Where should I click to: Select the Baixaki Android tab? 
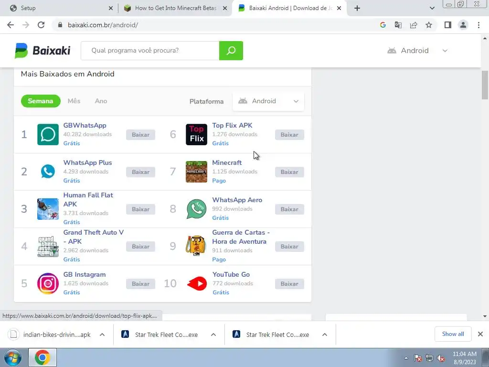(290, 8)
